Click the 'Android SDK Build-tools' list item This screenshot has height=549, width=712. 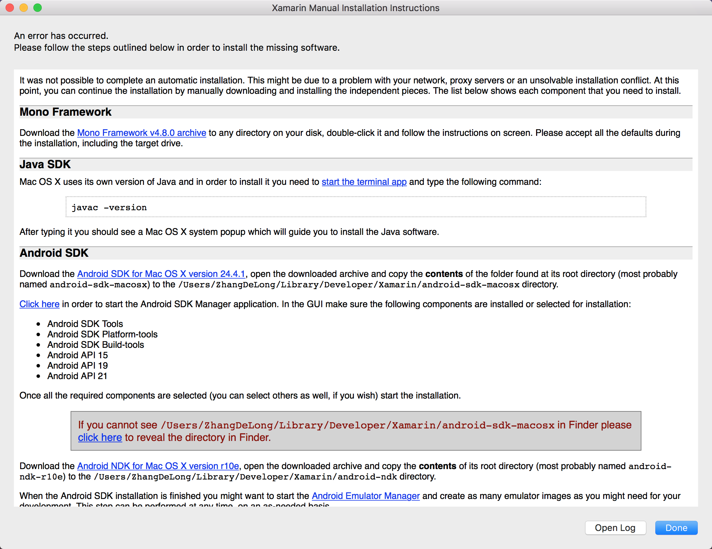(x=96, y=345)
